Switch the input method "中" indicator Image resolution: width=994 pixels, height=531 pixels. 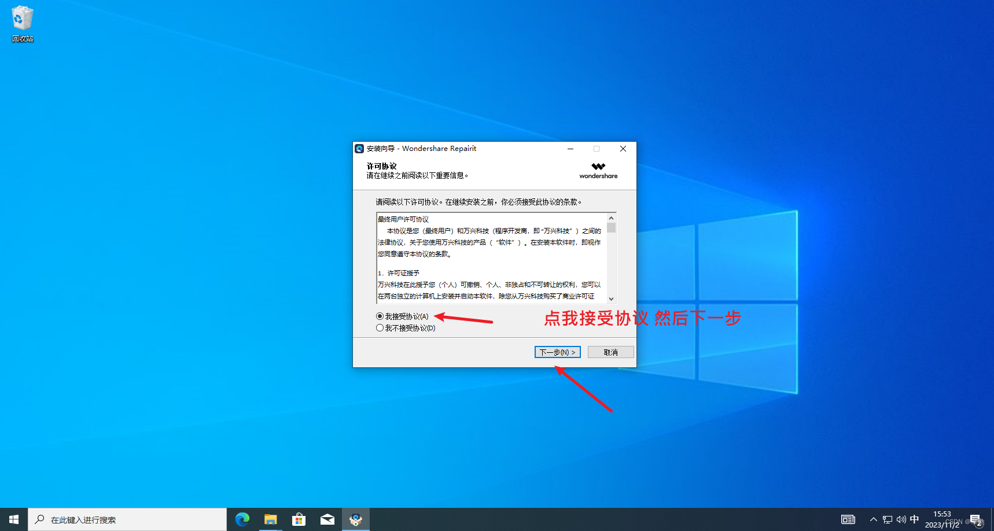914,519
